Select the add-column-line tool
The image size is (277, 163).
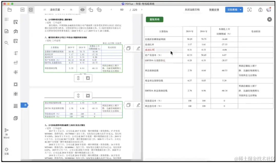click(x=16, y=53)
